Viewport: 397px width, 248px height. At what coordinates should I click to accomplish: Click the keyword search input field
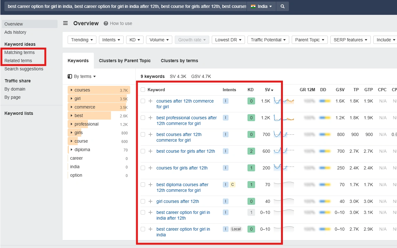126,6
